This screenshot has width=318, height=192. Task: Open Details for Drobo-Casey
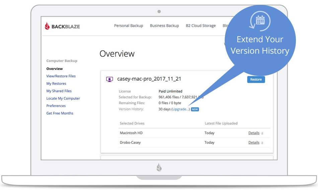[254, 142]
